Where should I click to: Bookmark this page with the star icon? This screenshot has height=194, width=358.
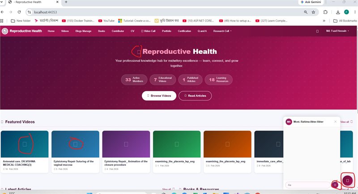click(314, 12)
